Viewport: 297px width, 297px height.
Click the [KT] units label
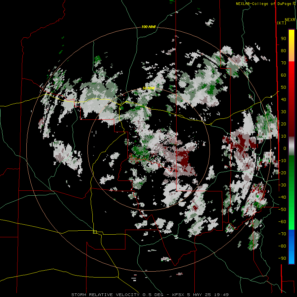click(281, 23)
